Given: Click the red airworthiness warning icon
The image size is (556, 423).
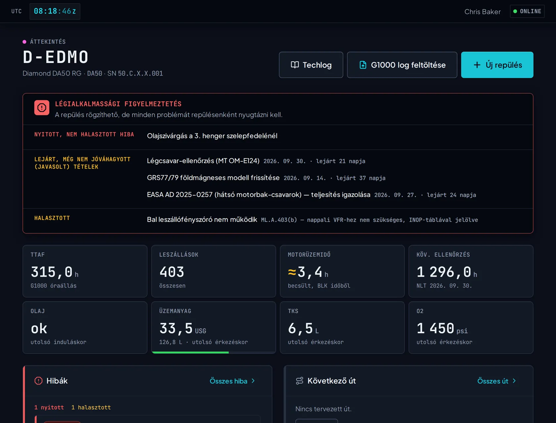Looking at the screenshot, I should (x=42, y=108).
